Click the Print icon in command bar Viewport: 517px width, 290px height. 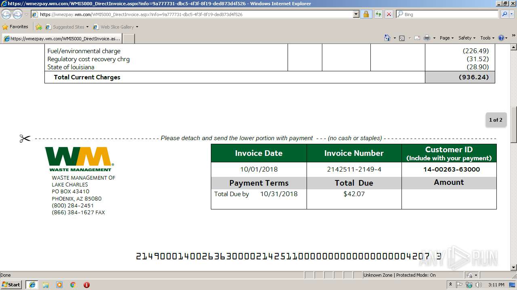427,38
